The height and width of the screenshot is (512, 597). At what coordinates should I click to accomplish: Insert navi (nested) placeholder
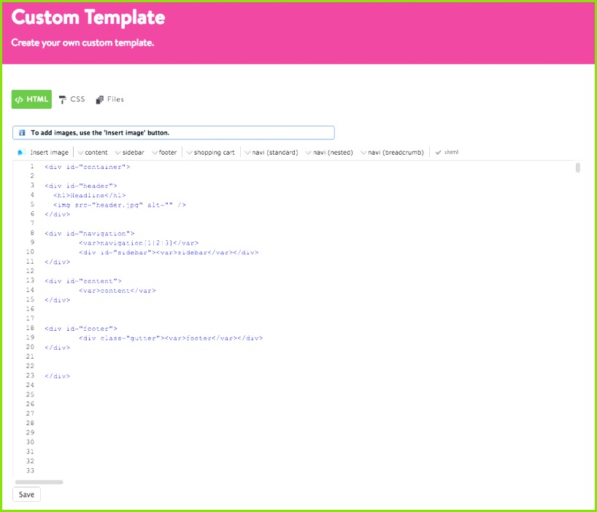[329, 153]
